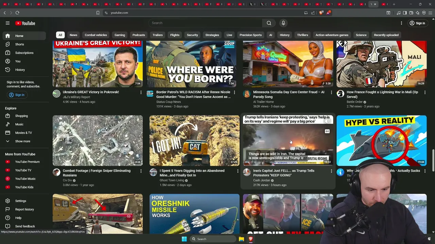Open Brave Shields lion icon

(321, 13)
